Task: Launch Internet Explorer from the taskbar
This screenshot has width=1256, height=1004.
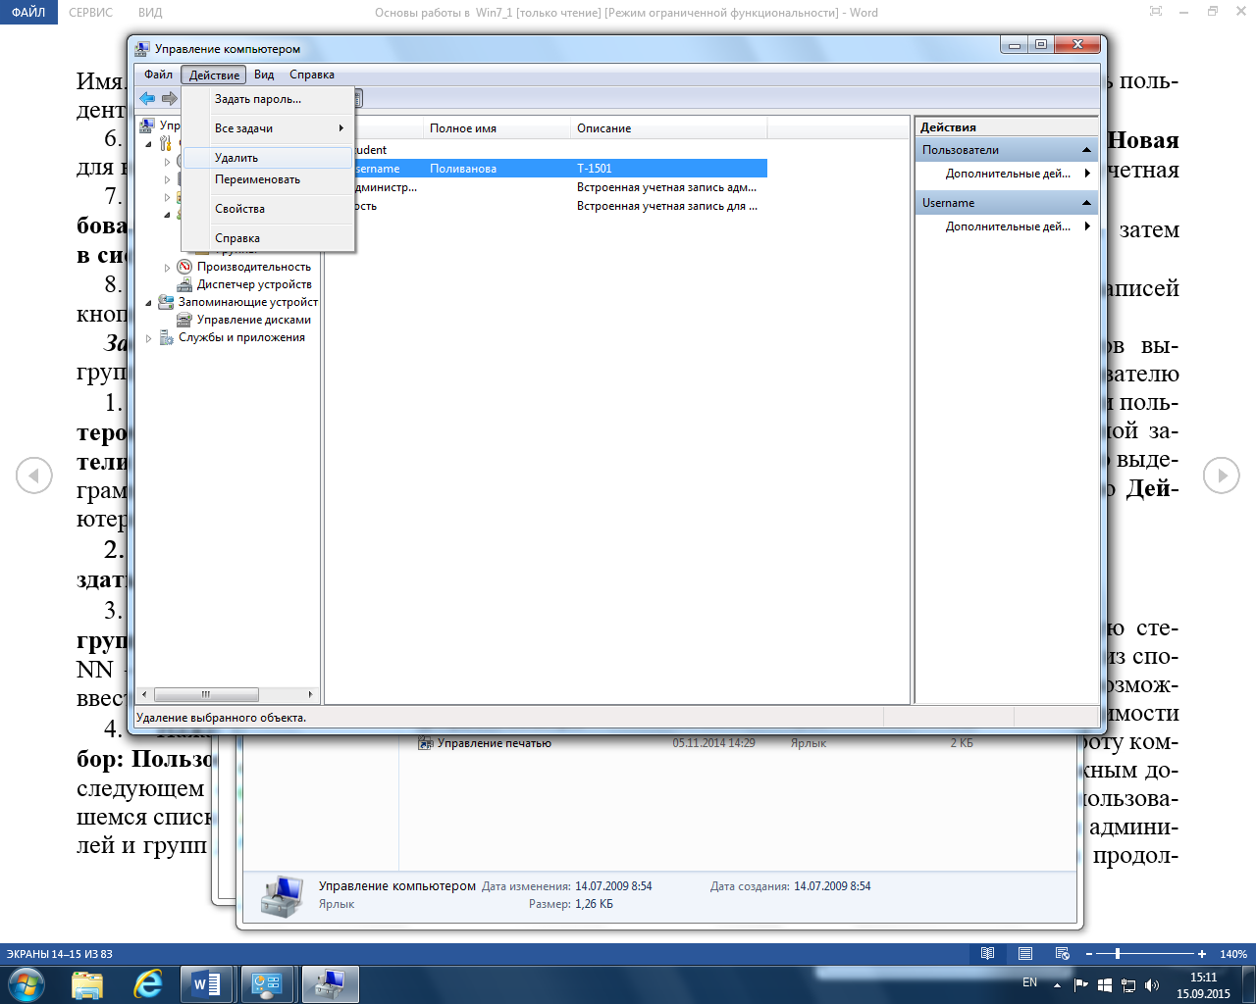Action: [x=148, y=984]
